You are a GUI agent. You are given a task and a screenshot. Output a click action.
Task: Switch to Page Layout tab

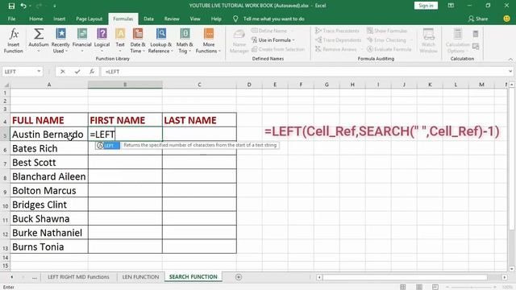click(x=89, y=19)
